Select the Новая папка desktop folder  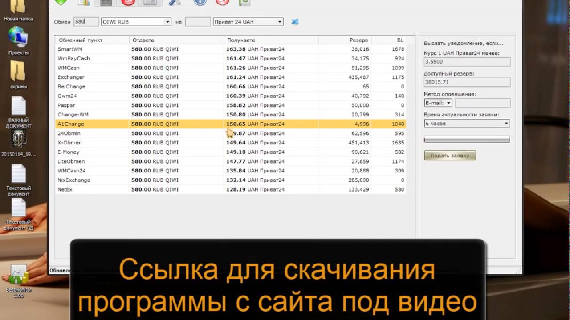click(18, 11)
